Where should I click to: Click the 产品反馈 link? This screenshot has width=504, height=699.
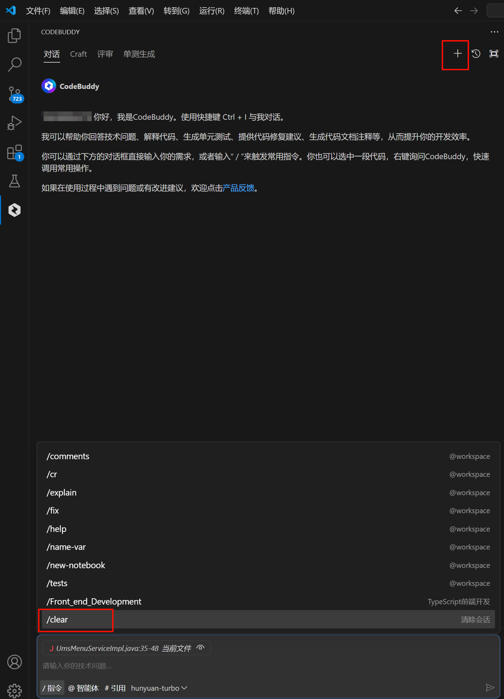pos(238,188)
